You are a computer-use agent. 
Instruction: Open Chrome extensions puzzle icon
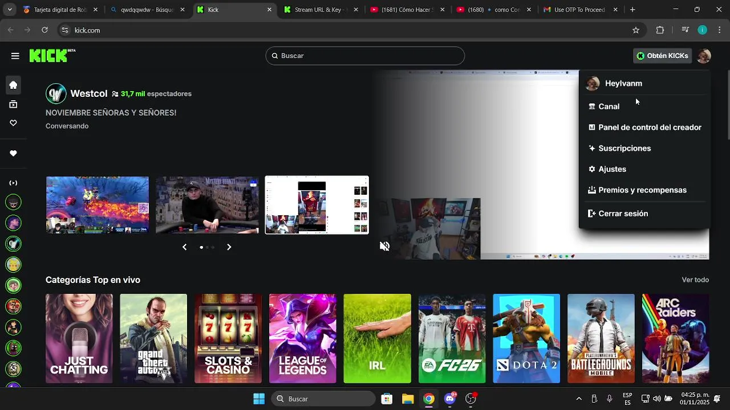coord(660,30)
